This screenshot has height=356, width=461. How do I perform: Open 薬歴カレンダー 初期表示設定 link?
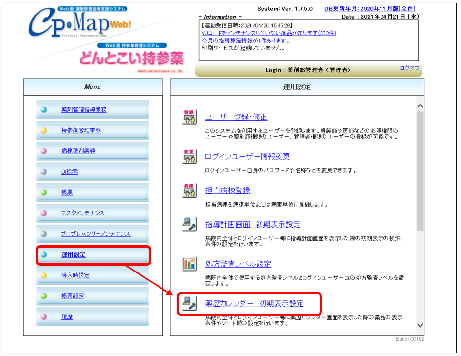pyautogui.click(x=254, y=303)
